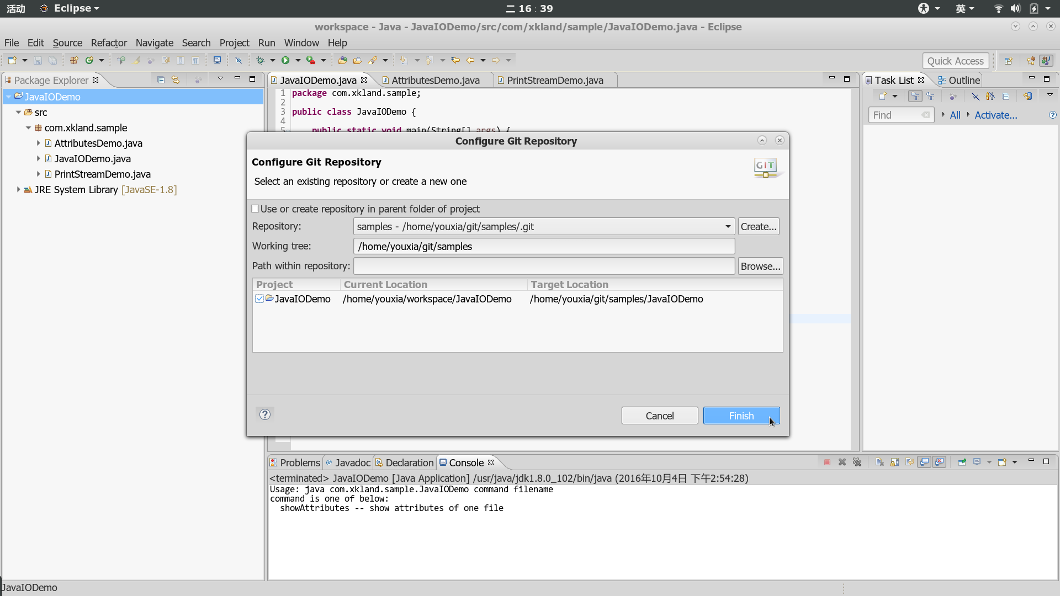Screen dimensions: 1060x596
Task: Click the GIT logo in dialog header
Action: click(x=766, y=167)
